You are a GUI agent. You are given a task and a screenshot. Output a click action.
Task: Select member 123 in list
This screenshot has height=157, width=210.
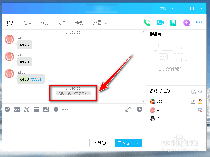click(176, 101)
